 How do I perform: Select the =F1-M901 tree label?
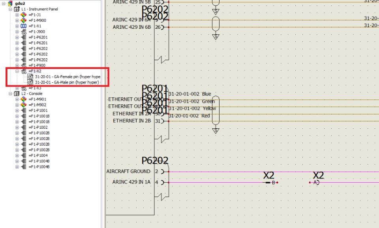coord(38,99)
